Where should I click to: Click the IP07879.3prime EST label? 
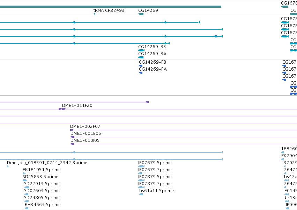155,184
